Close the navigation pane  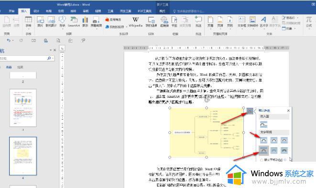coord(54,50)
